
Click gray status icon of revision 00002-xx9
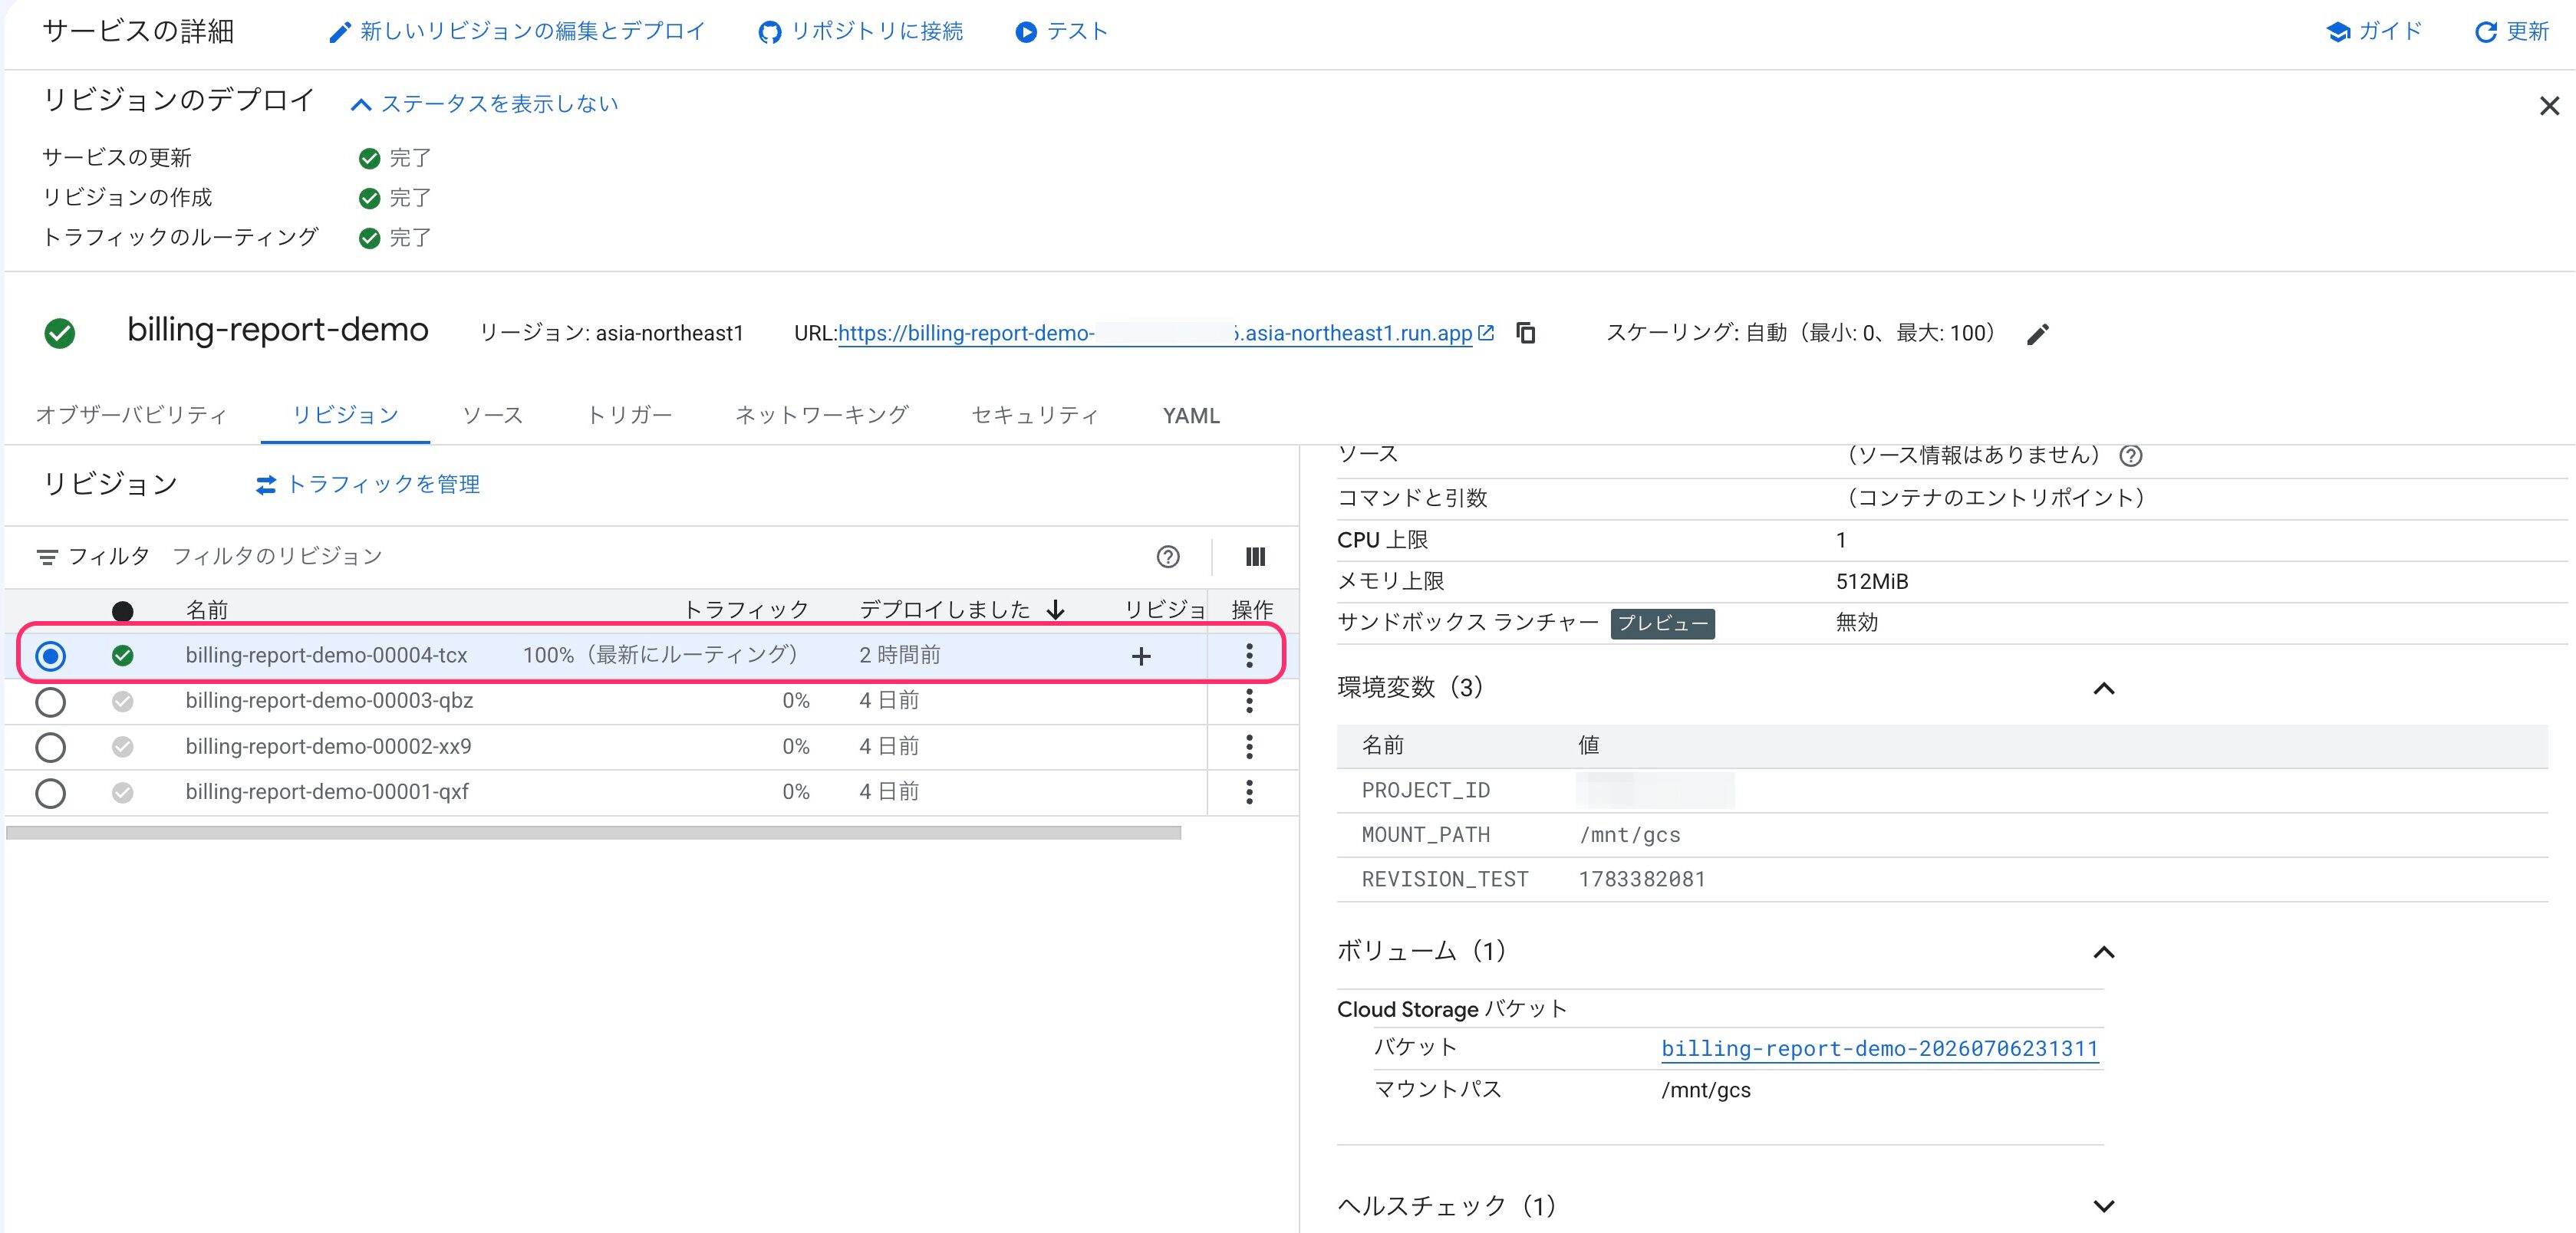(123, 746)
